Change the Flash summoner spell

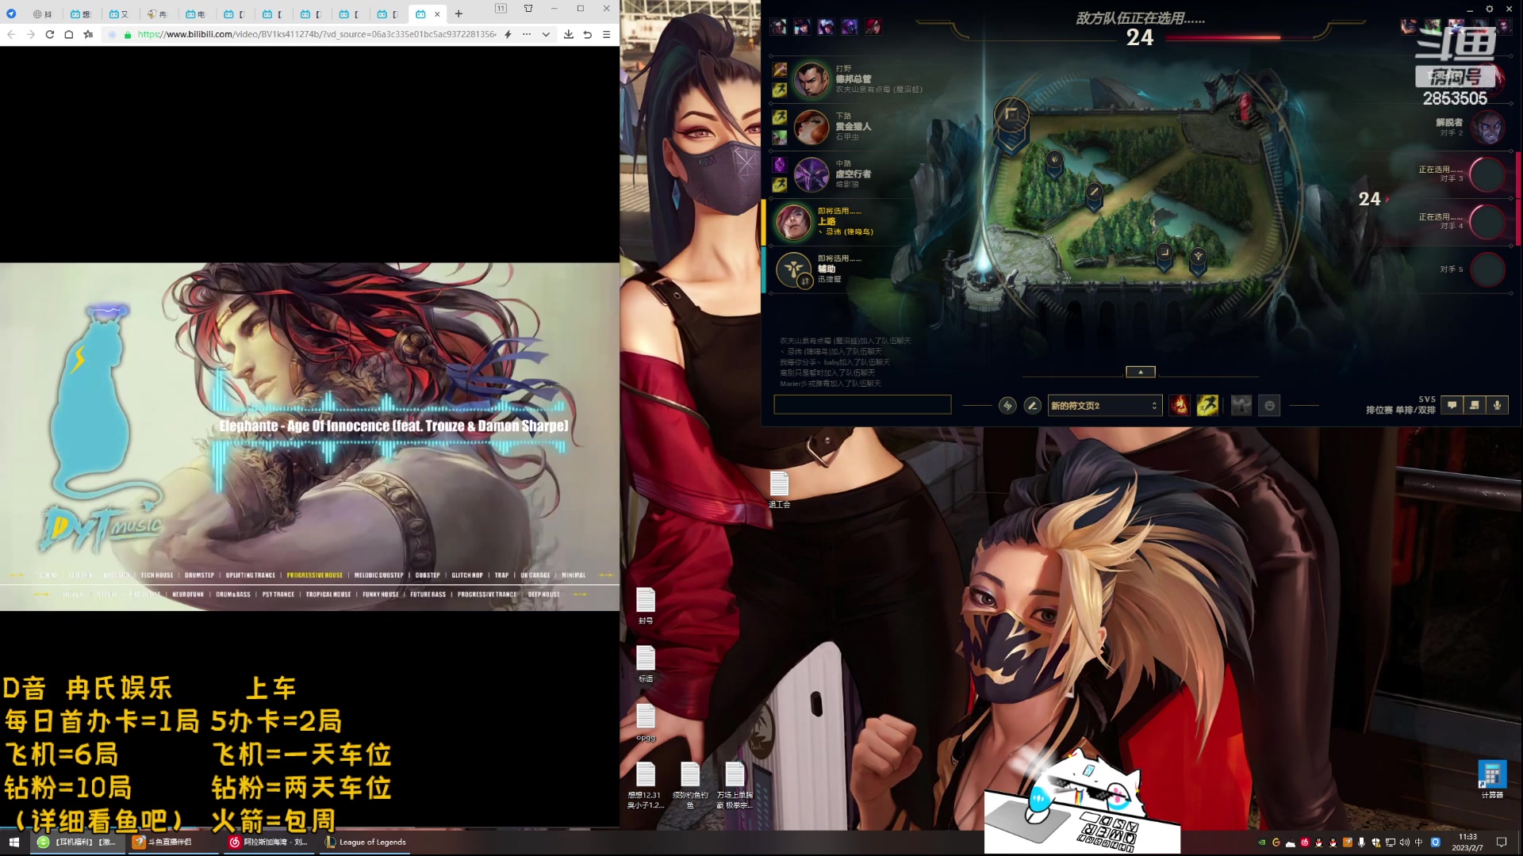click(1207, 406)
